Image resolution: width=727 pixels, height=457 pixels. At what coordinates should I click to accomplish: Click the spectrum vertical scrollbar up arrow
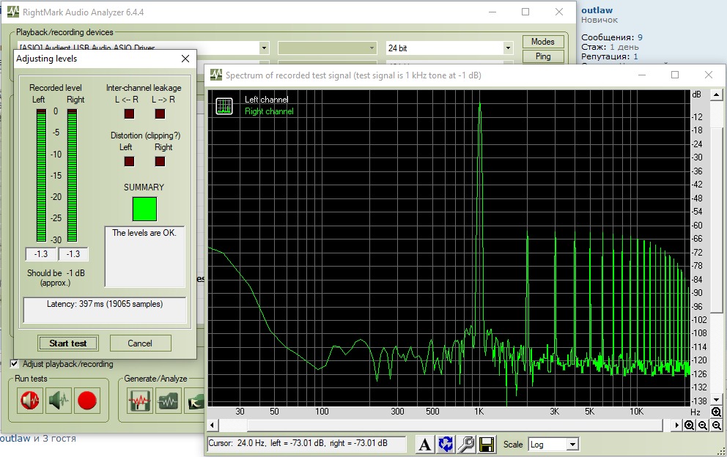pos(717,94)
